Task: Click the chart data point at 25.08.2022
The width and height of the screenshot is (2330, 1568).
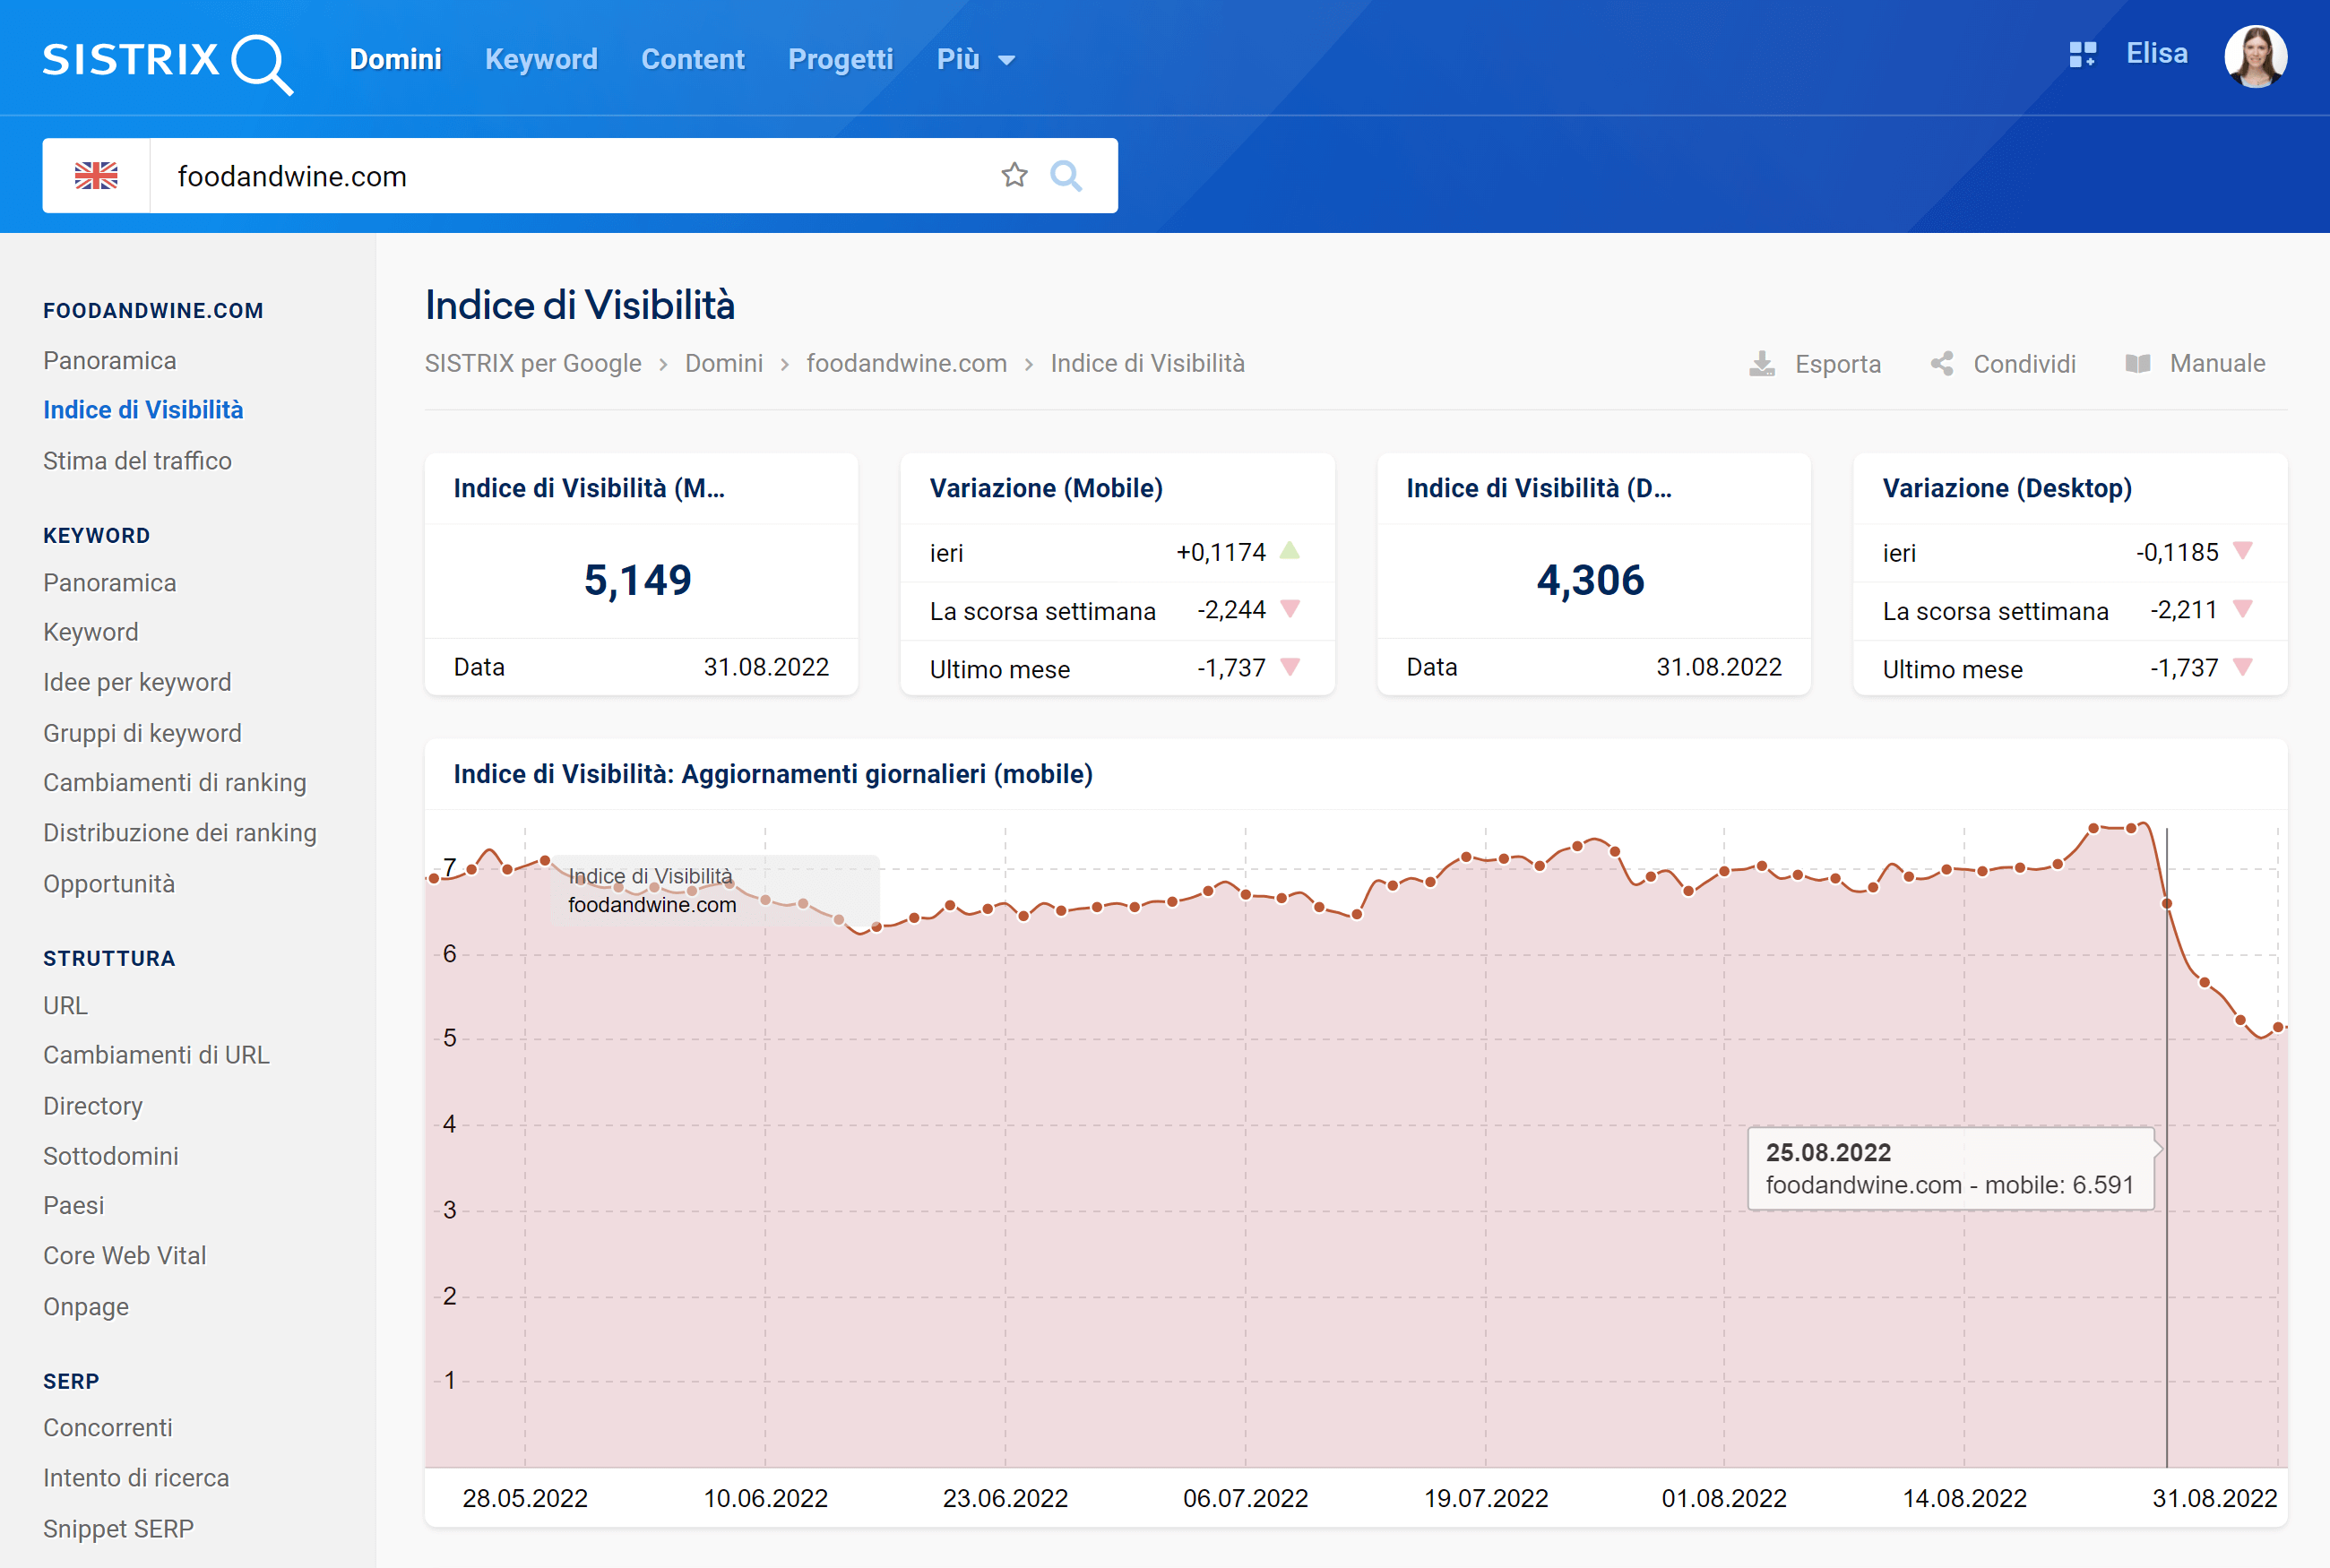Action: click(x=2167, y=904)
